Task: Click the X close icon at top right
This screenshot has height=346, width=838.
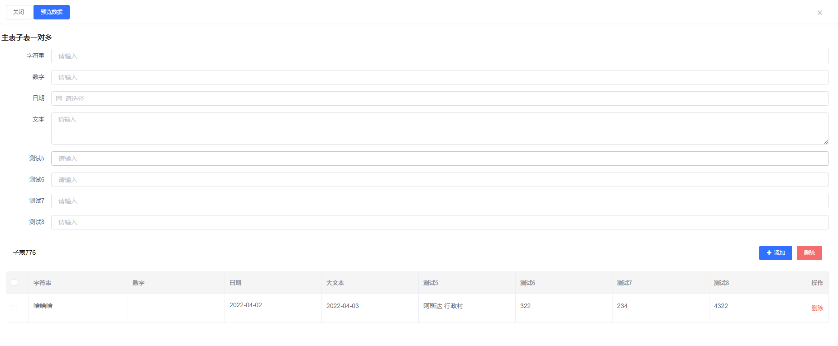Action: point(819,13)
